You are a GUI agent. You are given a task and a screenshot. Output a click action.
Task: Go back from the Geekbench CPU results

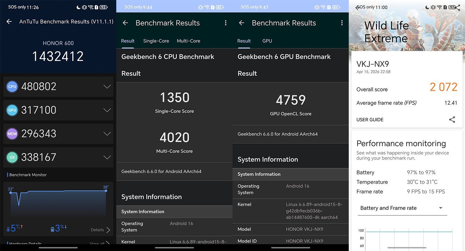[x=125, y=23]
